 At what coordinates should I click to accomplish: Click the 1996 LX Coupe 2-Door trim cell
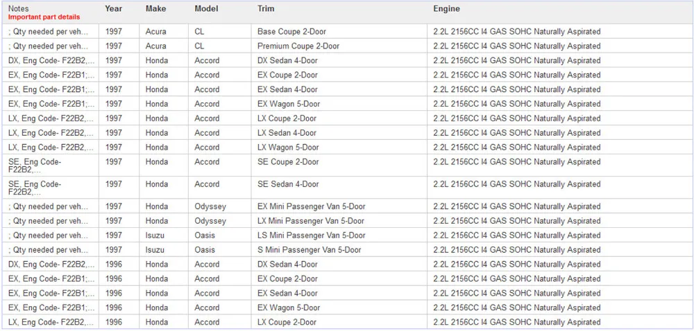click(287, 322)
